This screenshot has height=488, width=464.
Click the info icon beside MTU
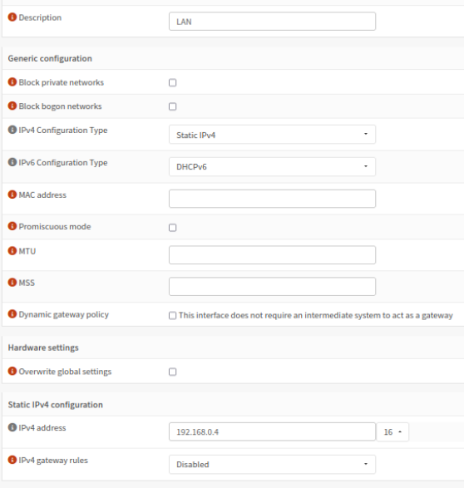[x=12, y=251]
